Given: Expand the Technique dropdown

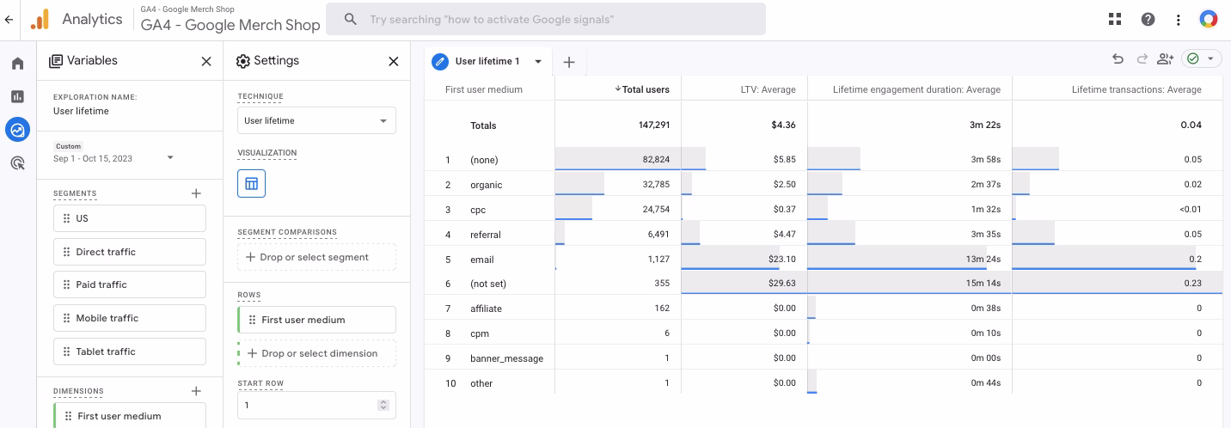Looking at the screenshot, I should (316, 121).
